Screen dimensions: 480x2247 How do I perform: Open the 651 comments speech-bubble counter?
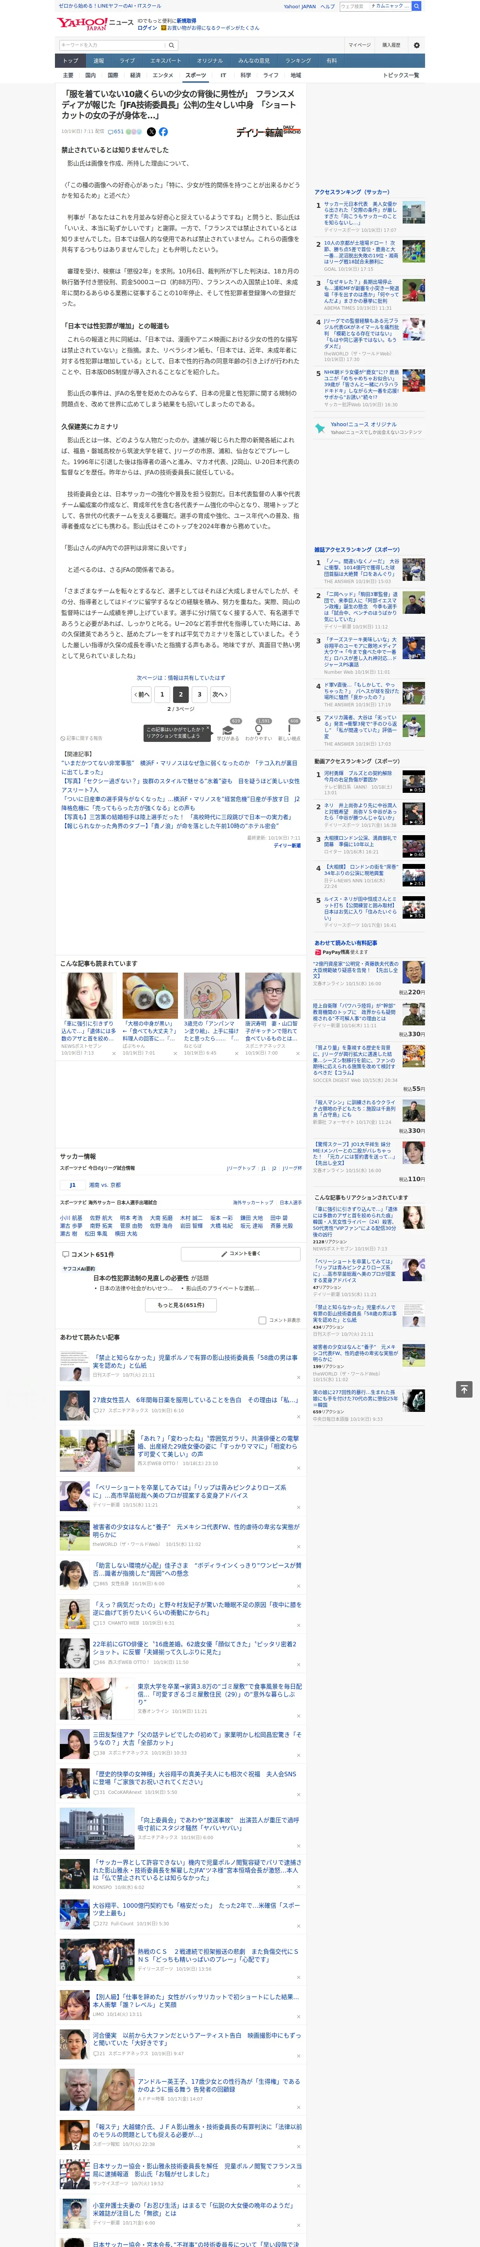click(116, 132)
